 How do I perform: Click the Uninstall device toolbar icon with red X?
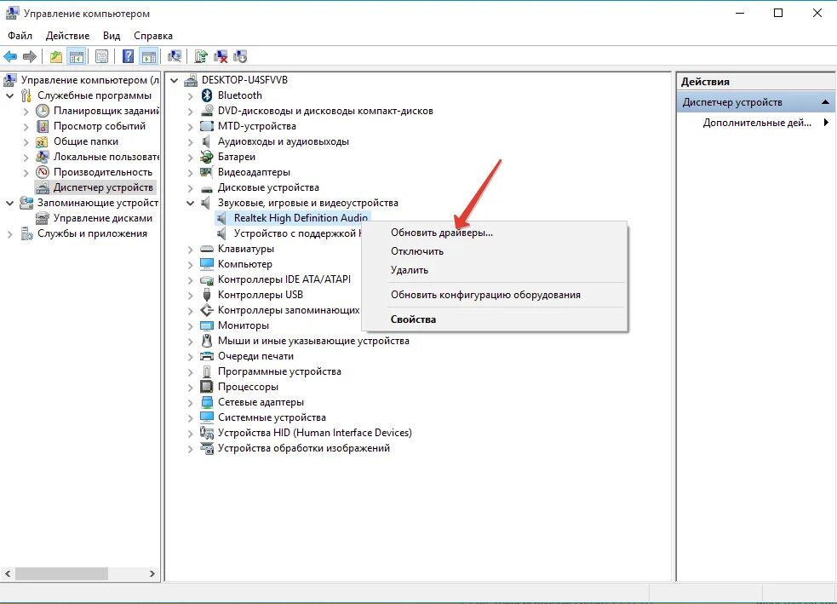tap(221, 56)
